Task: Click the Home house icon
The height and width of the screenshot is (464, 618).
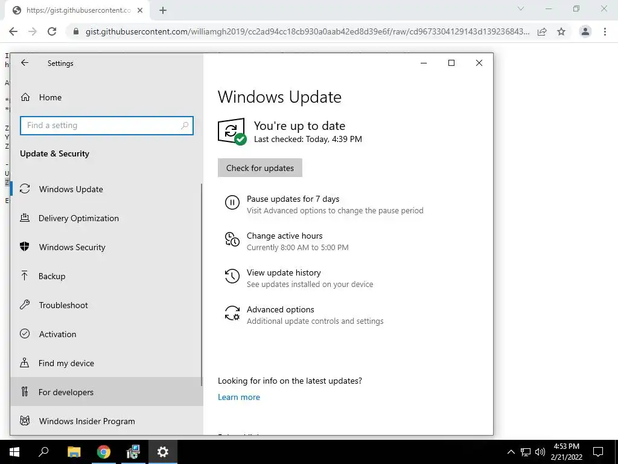Action: (x=25, y=97)
